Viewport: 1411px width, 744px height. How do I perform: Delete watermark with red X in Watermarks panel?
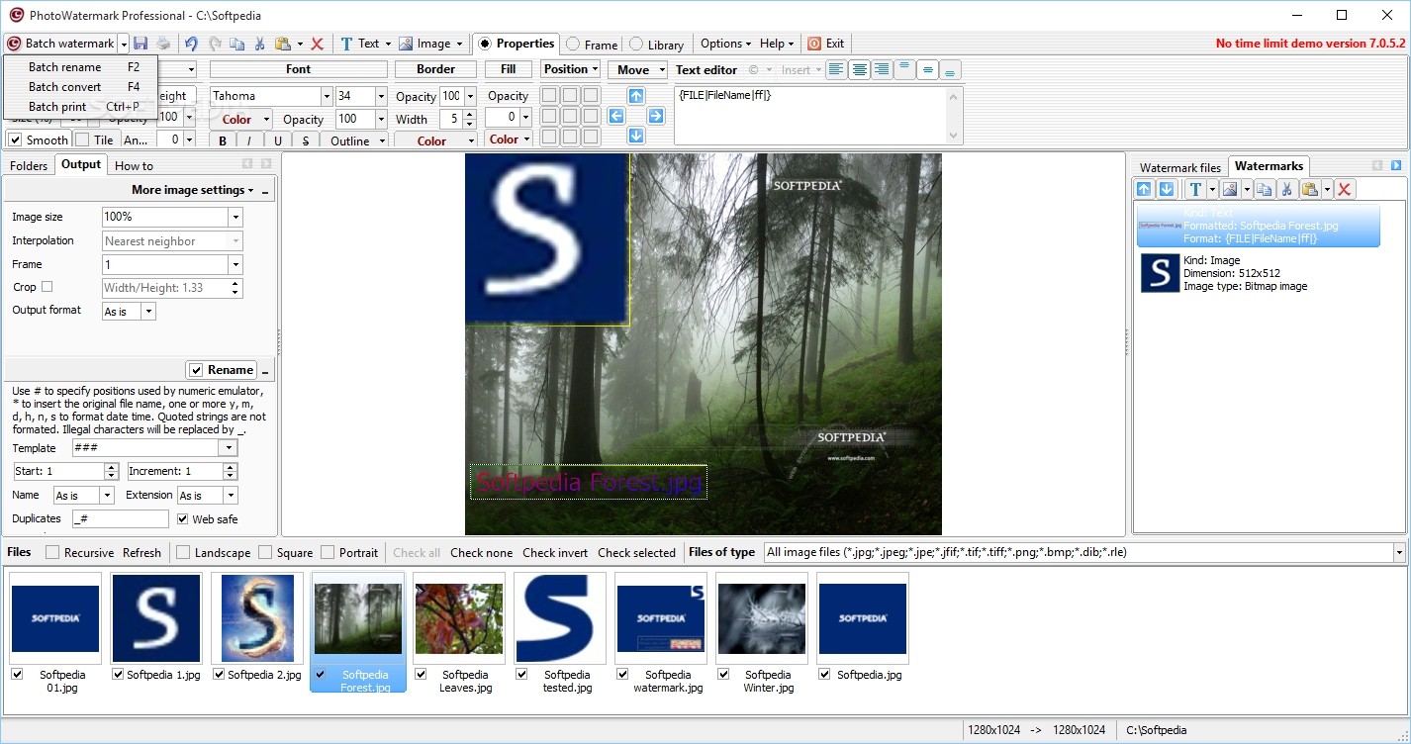[x=1344, y=189]
